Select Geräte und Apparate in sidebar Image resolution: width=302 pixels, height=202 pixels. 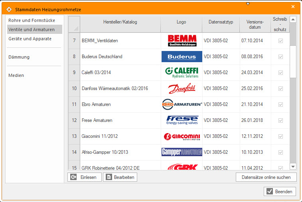[x=30, y=39]
